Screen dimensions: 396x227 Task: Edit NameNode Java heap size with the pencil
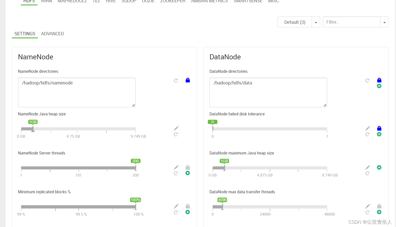click(176, 128)
